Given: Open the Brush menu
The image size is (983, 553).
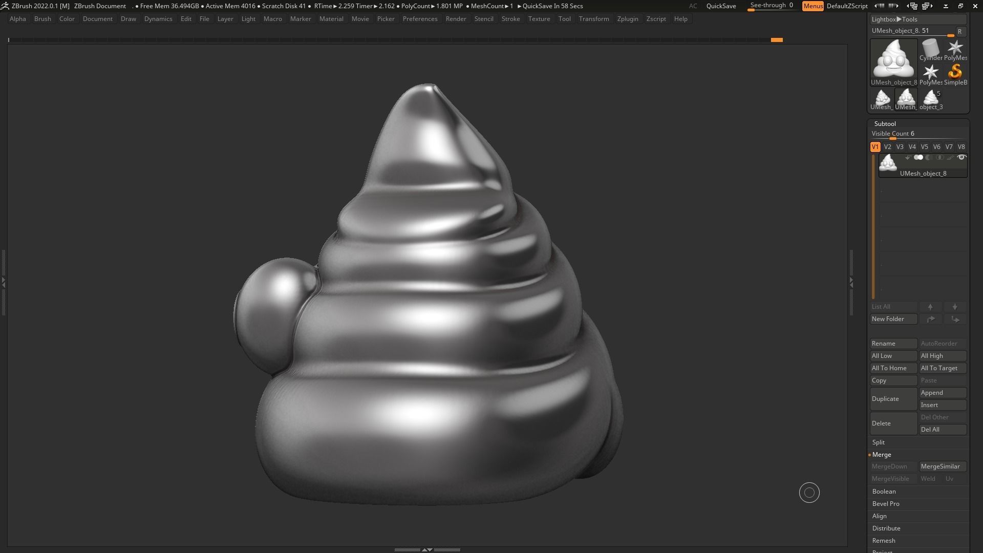Looking at the screenshot, I should coord(42,19).
